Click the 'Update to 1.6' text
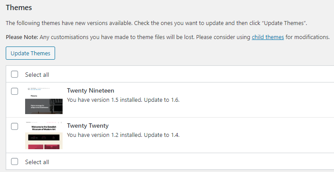This screenshot has width=334, height=172. tap(162, 100)
